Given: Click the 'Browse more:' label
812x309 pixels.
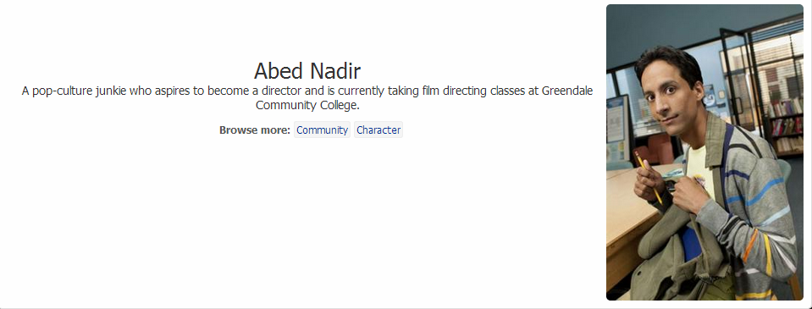Looking at the screenshot, I should click(x=254, y=130).
